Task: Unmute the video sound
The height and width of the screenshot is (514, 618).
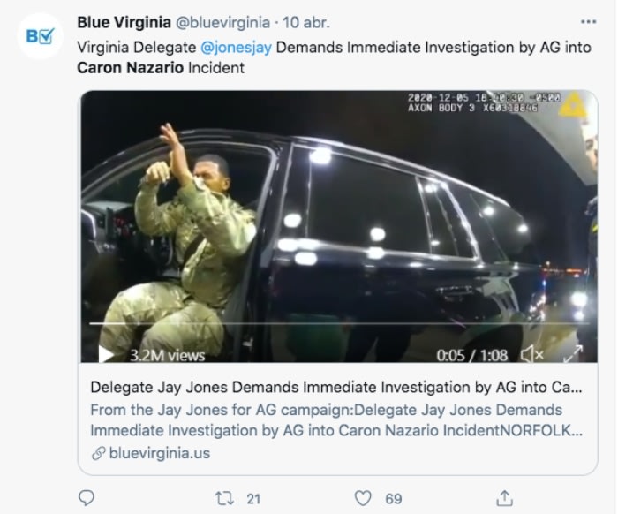Action: 531,355
